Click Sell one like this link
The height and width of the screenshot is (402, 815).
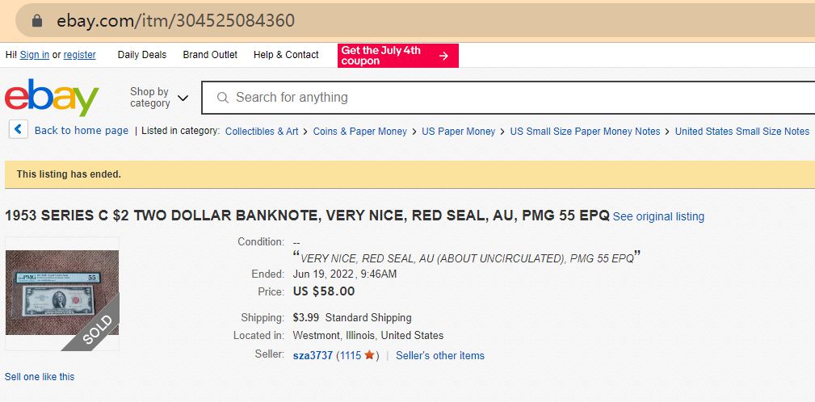(x=40, y=376)
